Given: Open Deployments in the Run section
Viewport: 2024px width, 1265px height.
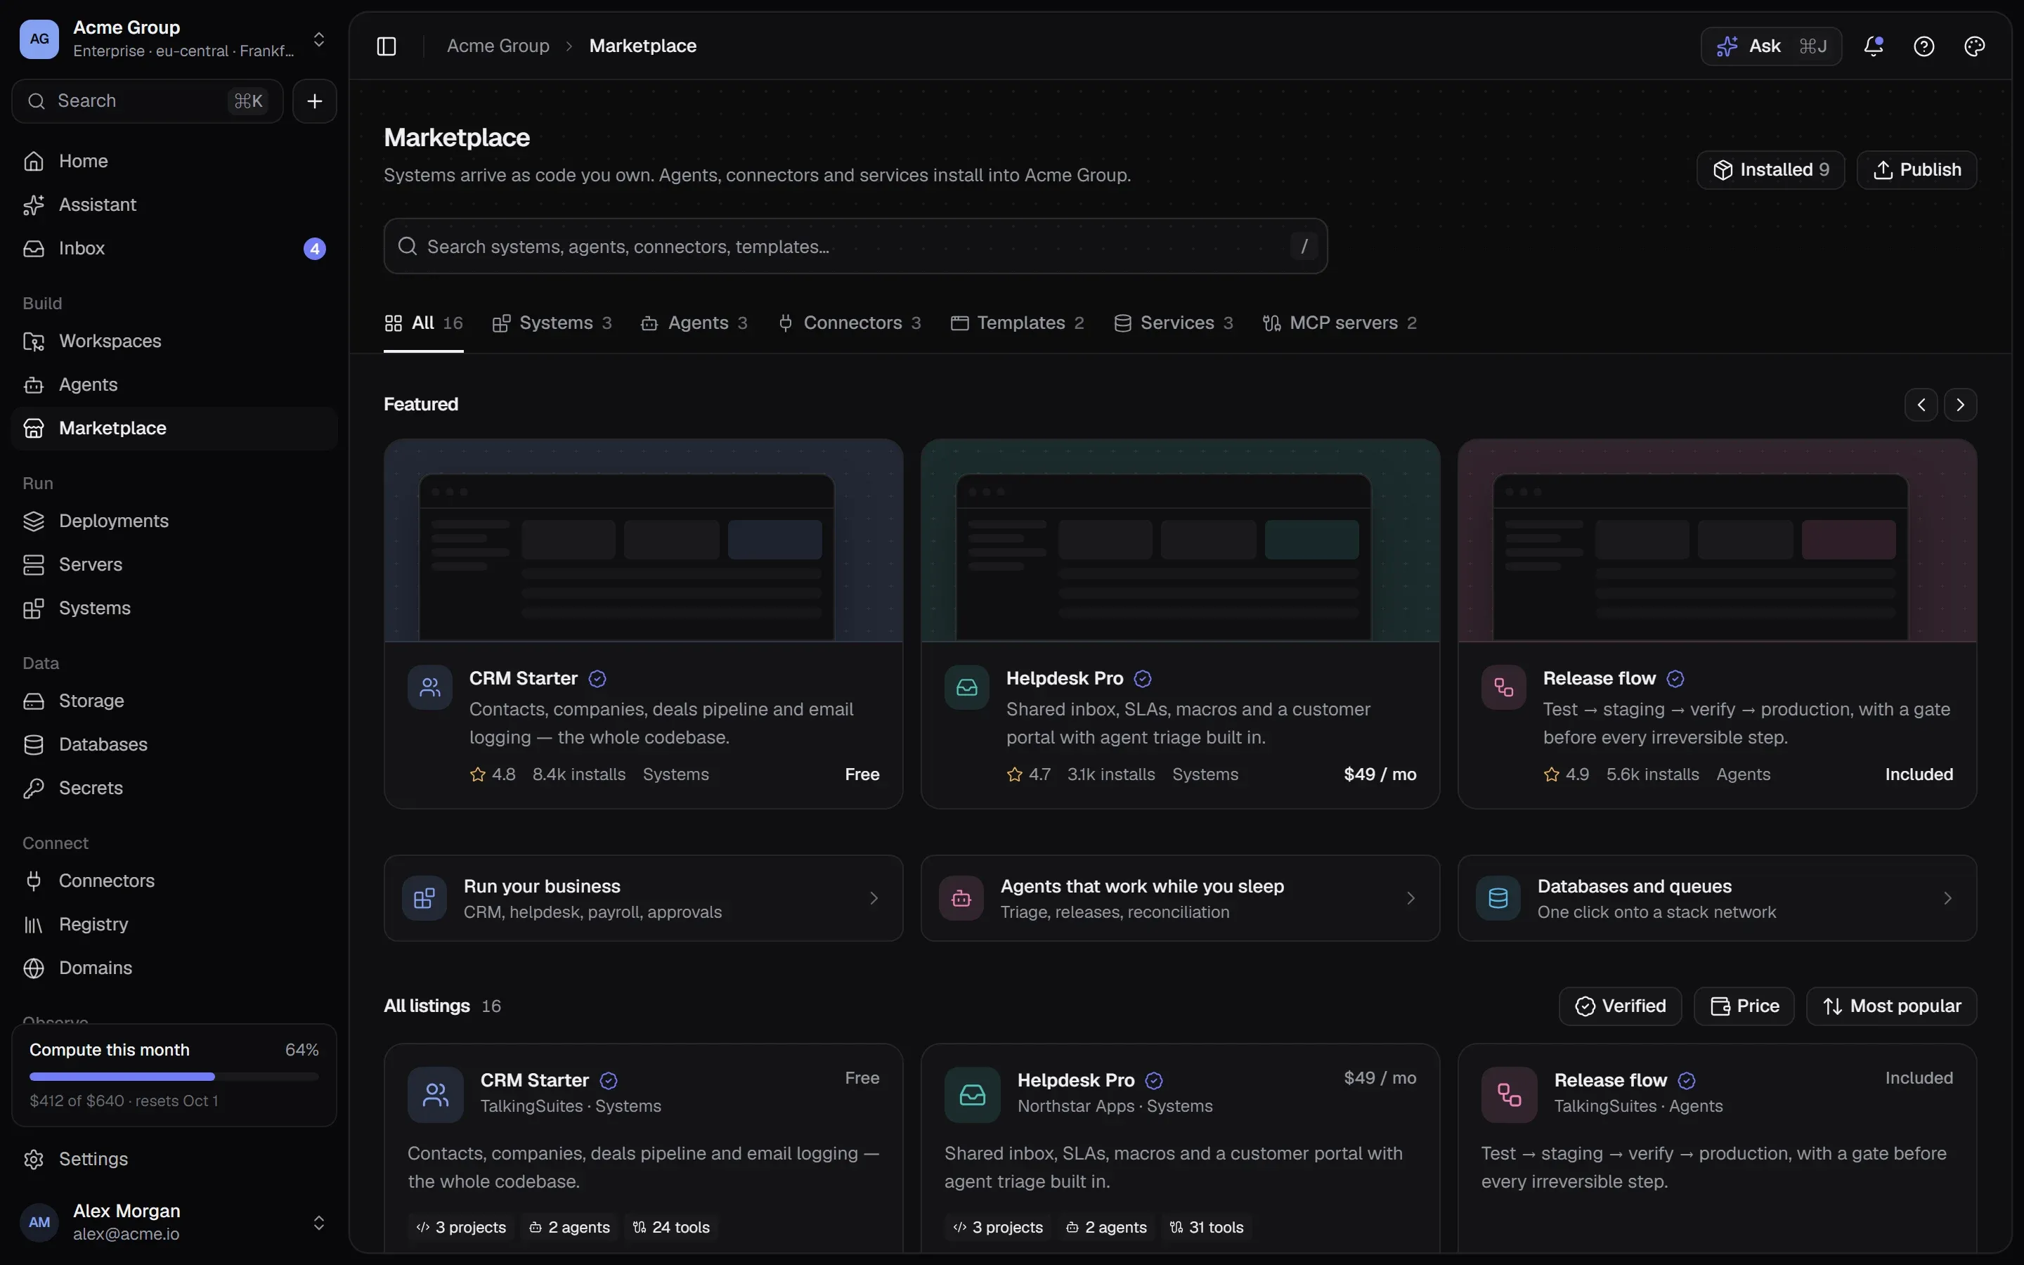Looking at the screenshot, I should click(174, 520).
